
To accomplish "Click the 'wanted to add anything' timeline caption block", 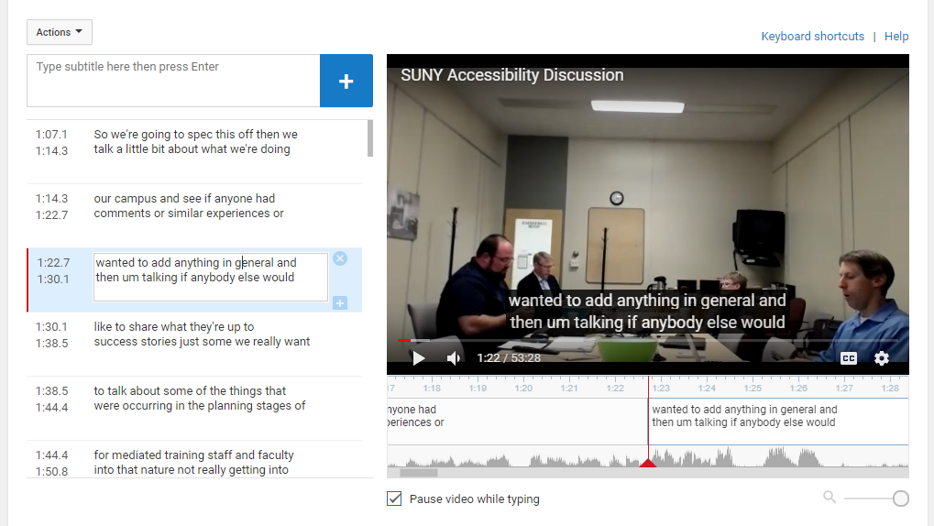I will click(x=778, y=422).
